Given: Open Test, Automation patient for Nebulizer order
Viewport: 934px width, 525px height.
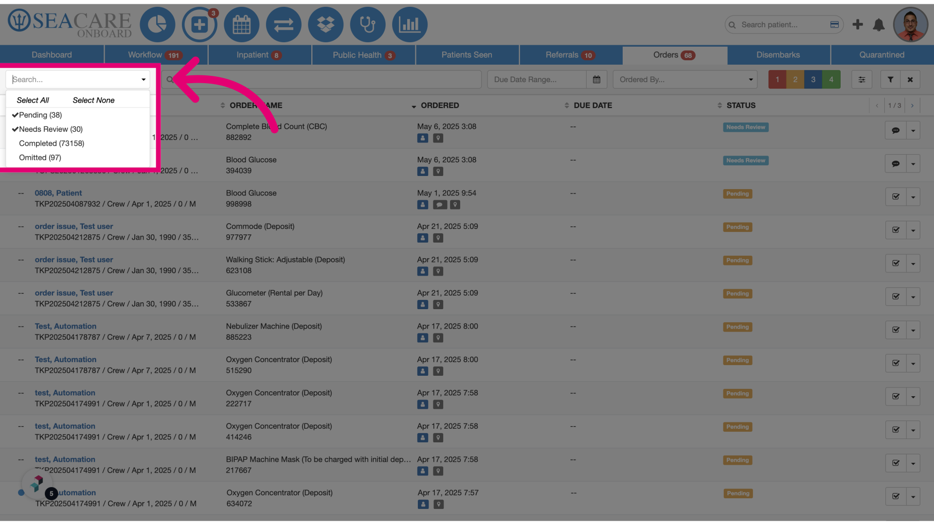Looking at the screenshot, I should coord(66,326).
